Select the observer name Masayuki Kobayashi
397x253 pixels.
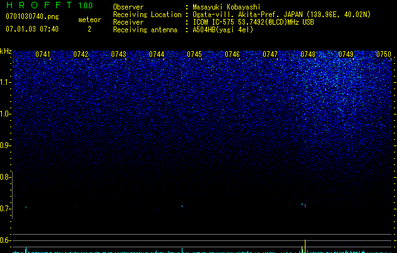pos(227,7)
